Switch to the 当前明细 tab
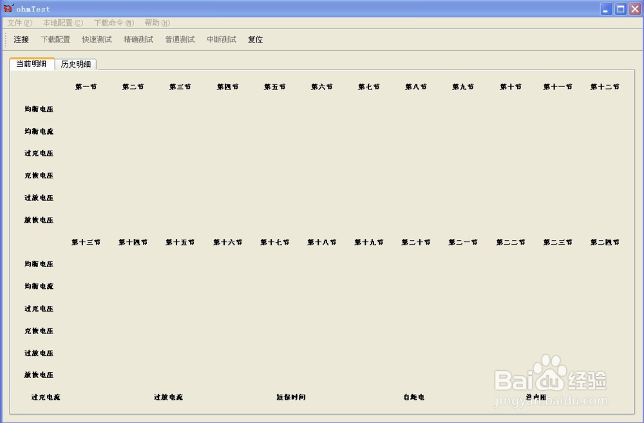This screenshot has height=423, width=644. [x=32, y=64]
